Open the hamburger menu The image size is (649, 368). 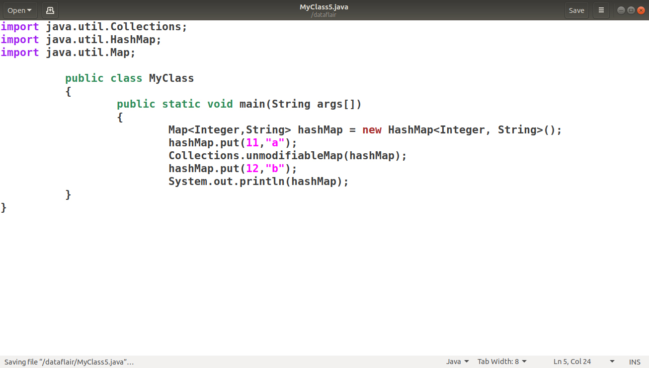pyautogui.click(x=601, y=10)
